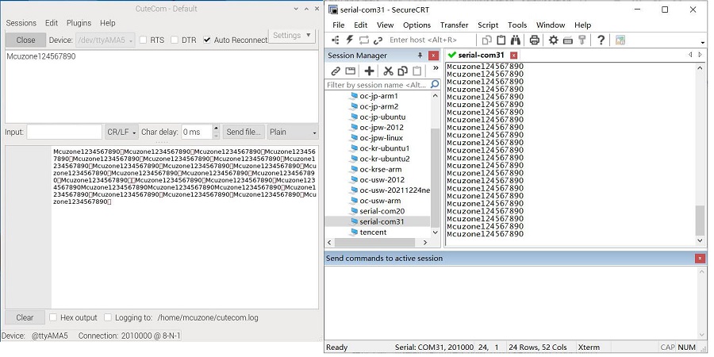Click the CuteCom Input text field
This screenshot has width=714, height=357.
(x=64, y=132)
